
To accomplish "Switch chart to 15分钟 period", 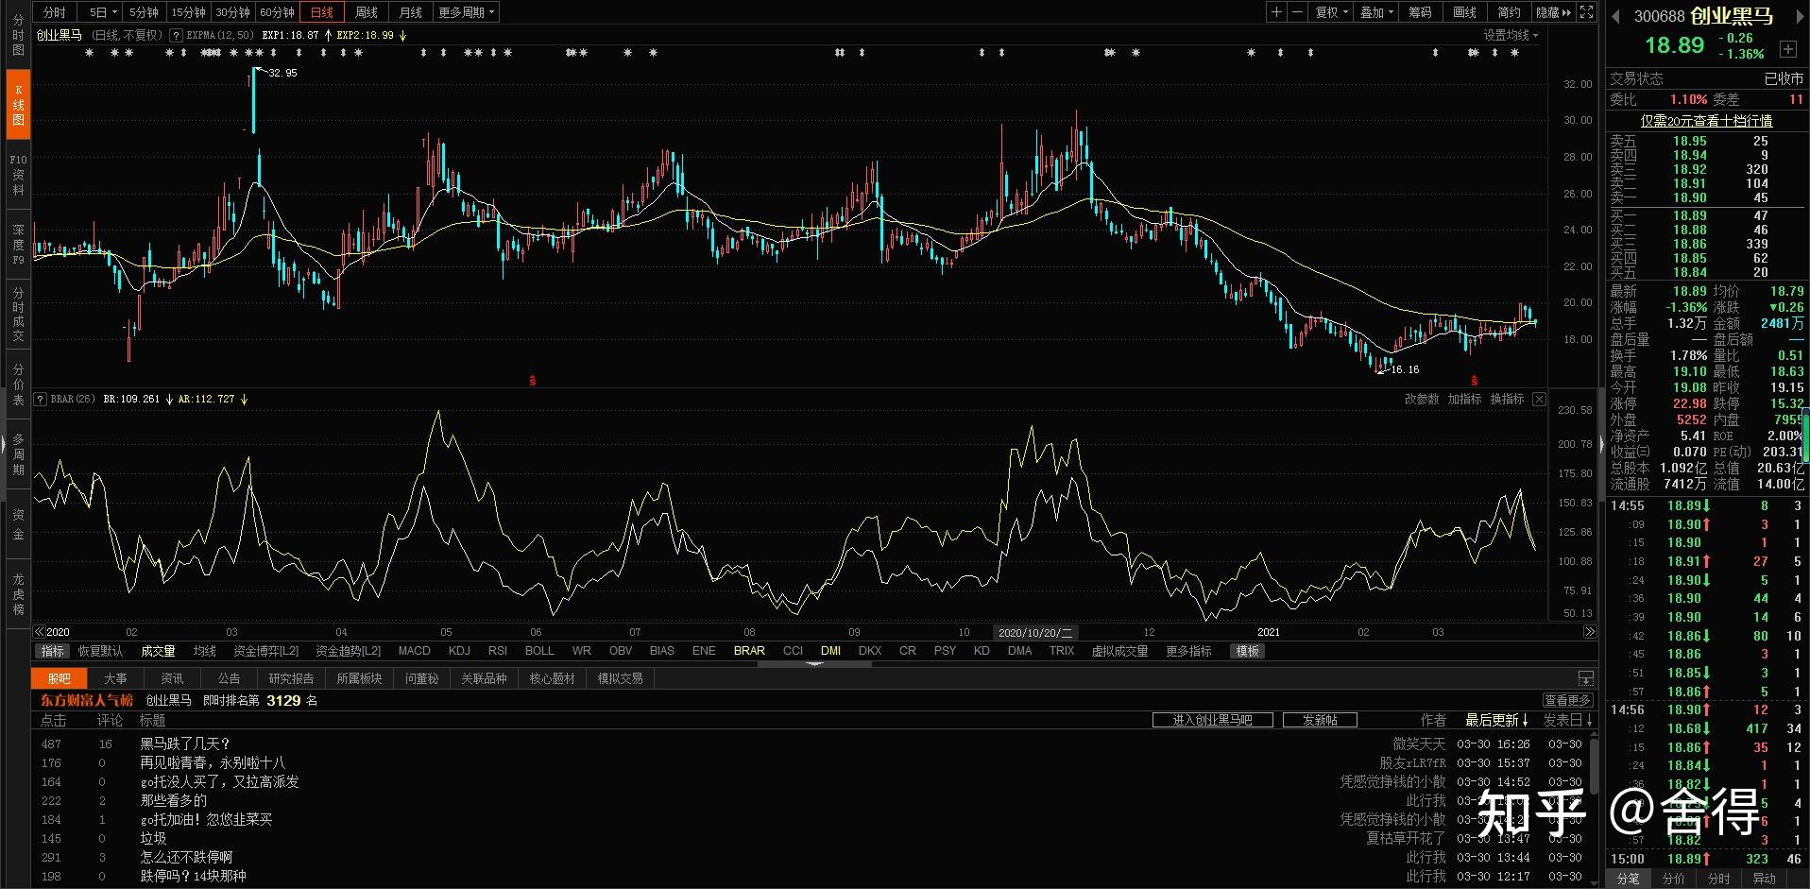I will (188, 12).
